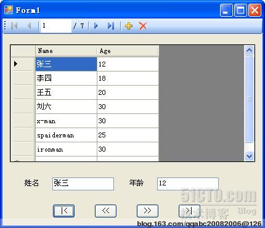Click the age cell 30 in x-man row
The image size is (265, 228).
pyautogui.click(x=128, y=121)
